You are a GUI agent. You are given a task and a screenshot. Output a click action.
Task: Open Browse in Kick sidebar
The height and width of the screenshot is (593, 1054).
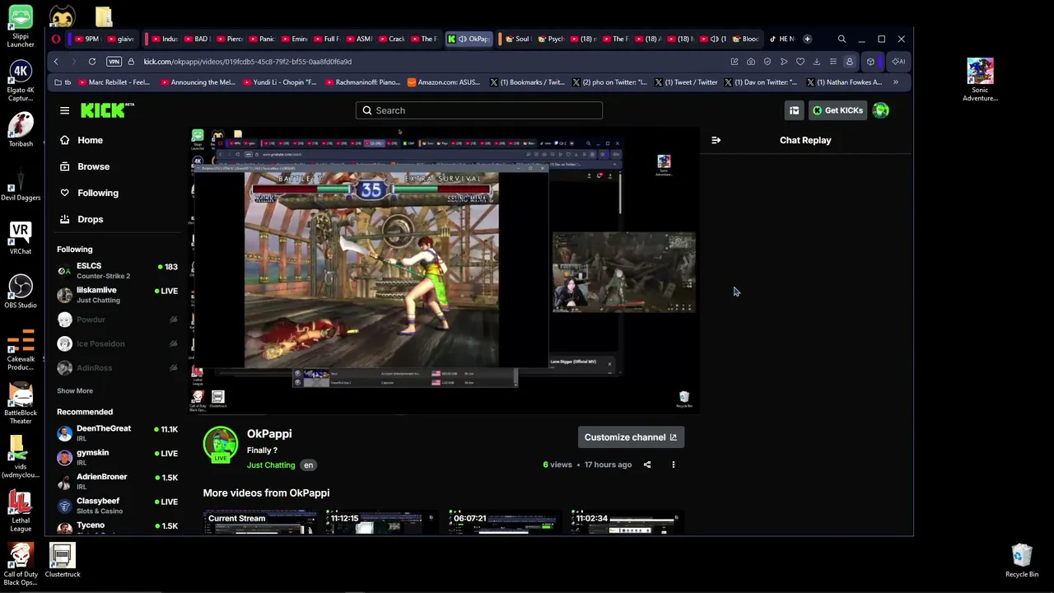click(85, 166)
